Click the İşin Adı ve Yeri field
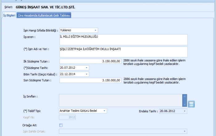Image resolution: width=216 pixels, height=136 pixels. tap(123, 52)
